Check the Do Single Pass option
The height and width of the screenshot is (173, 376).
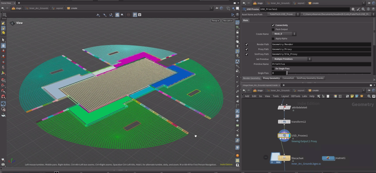click(273, 69)
